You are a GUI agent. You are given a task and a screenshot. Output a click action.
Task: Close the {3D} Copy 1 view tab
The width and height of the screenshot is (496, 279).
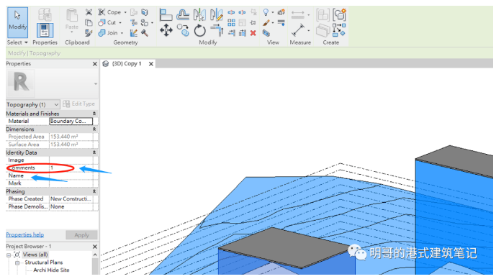151,64
